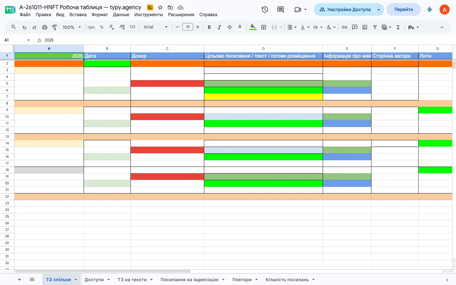
Task: Open the Файл menu
Action: tap(25, 15)
